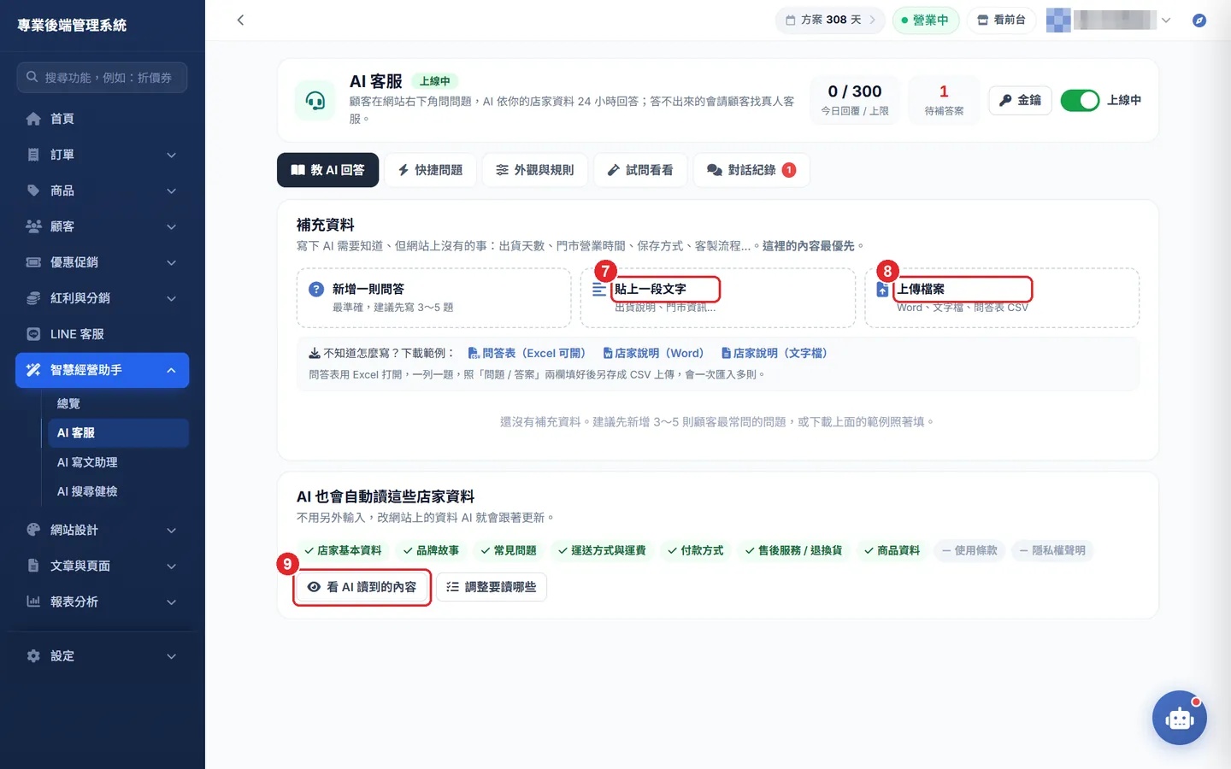
Task: Switch to the 快捷問題 tab
Action: (430, 170)
